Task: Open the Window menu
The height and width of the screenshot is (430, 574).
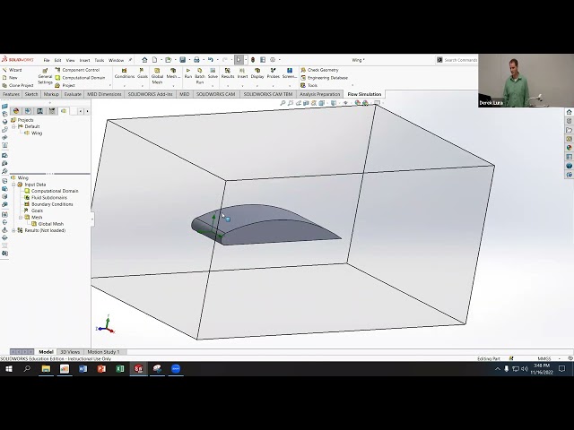Action: point(116,60)
